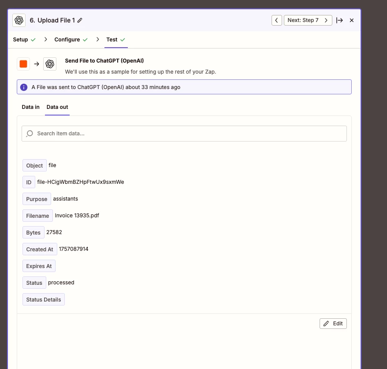Rename step using pencil icon next to Upload File 1
The width and height of the screenshot is (387, 369).
(x=80, y=20)
